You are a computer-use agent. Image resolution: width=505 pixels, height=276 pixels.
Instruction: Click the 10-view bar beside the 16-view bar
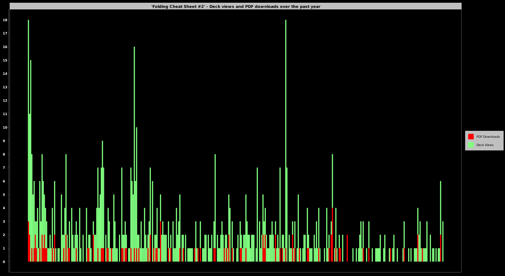tap(136, 188)
